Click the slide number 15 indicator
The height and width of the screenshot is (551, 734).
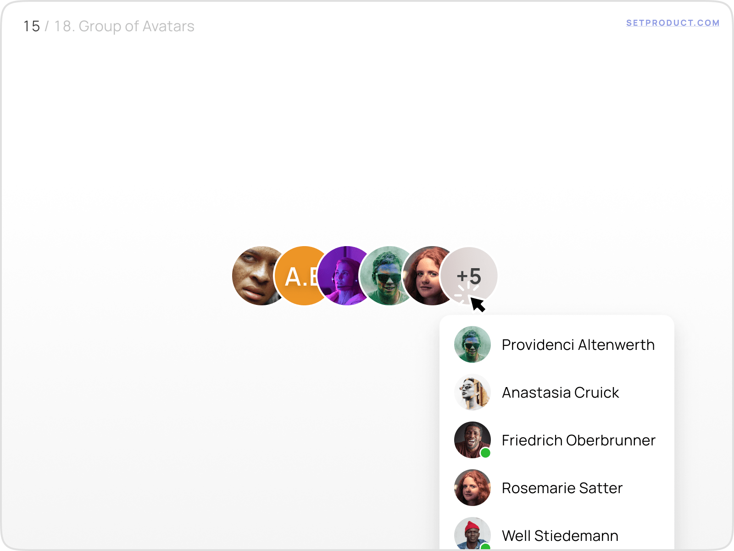(32, 27)
